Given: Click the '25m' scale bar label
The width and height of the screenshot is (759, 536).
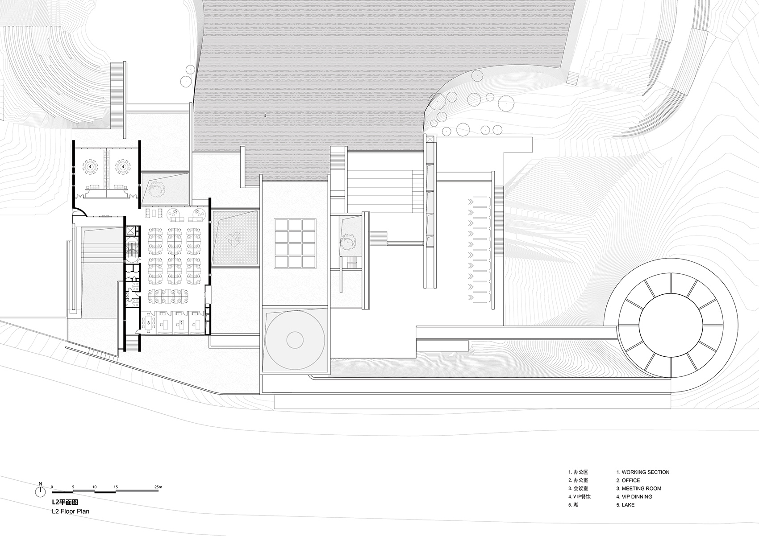Looking at the screenshot, I should (x=158, y=487).
